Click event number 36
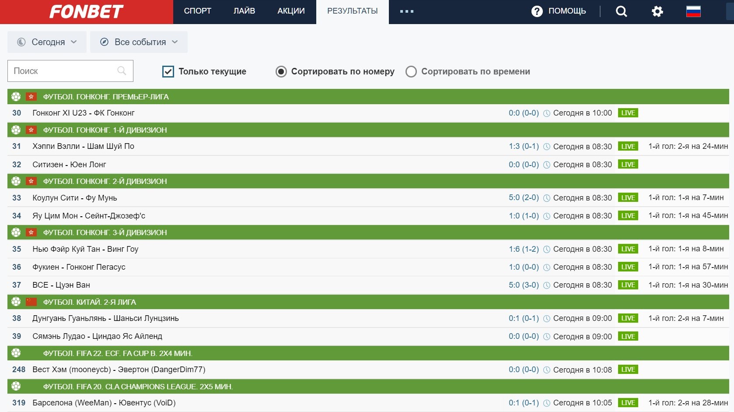Screen dimensions: 734x412 pos(17,267)
